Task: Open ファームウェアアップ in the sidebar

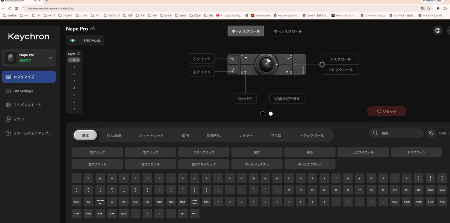Action: 29,133
